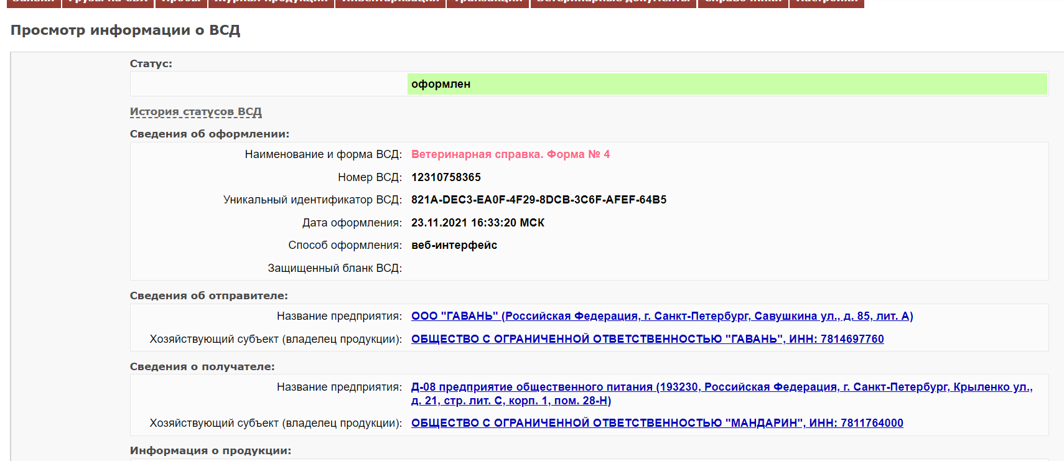The width and height of the screenshot is (1064, 461).
Task: Click the green "оформлен" status field
Action: (727, 84)
